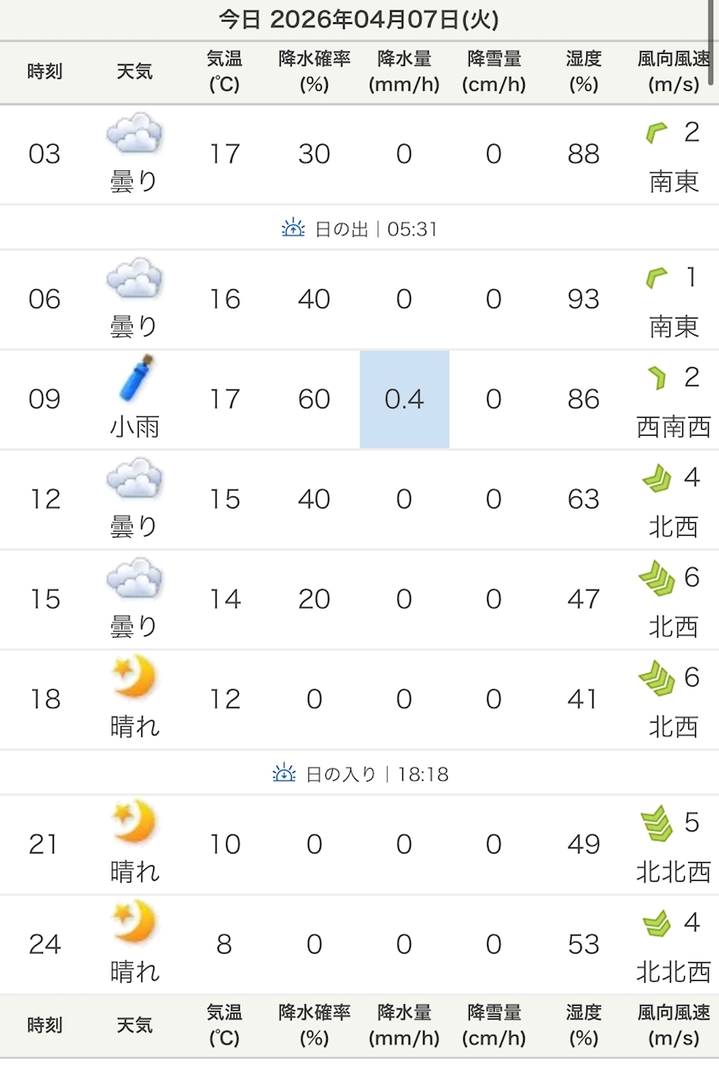Image resolution: width=719 pixels, height=1088 pixels.
Task: Click the southeast wind arrow at 03
Action: pyautogui.click(x=656, y=133)
